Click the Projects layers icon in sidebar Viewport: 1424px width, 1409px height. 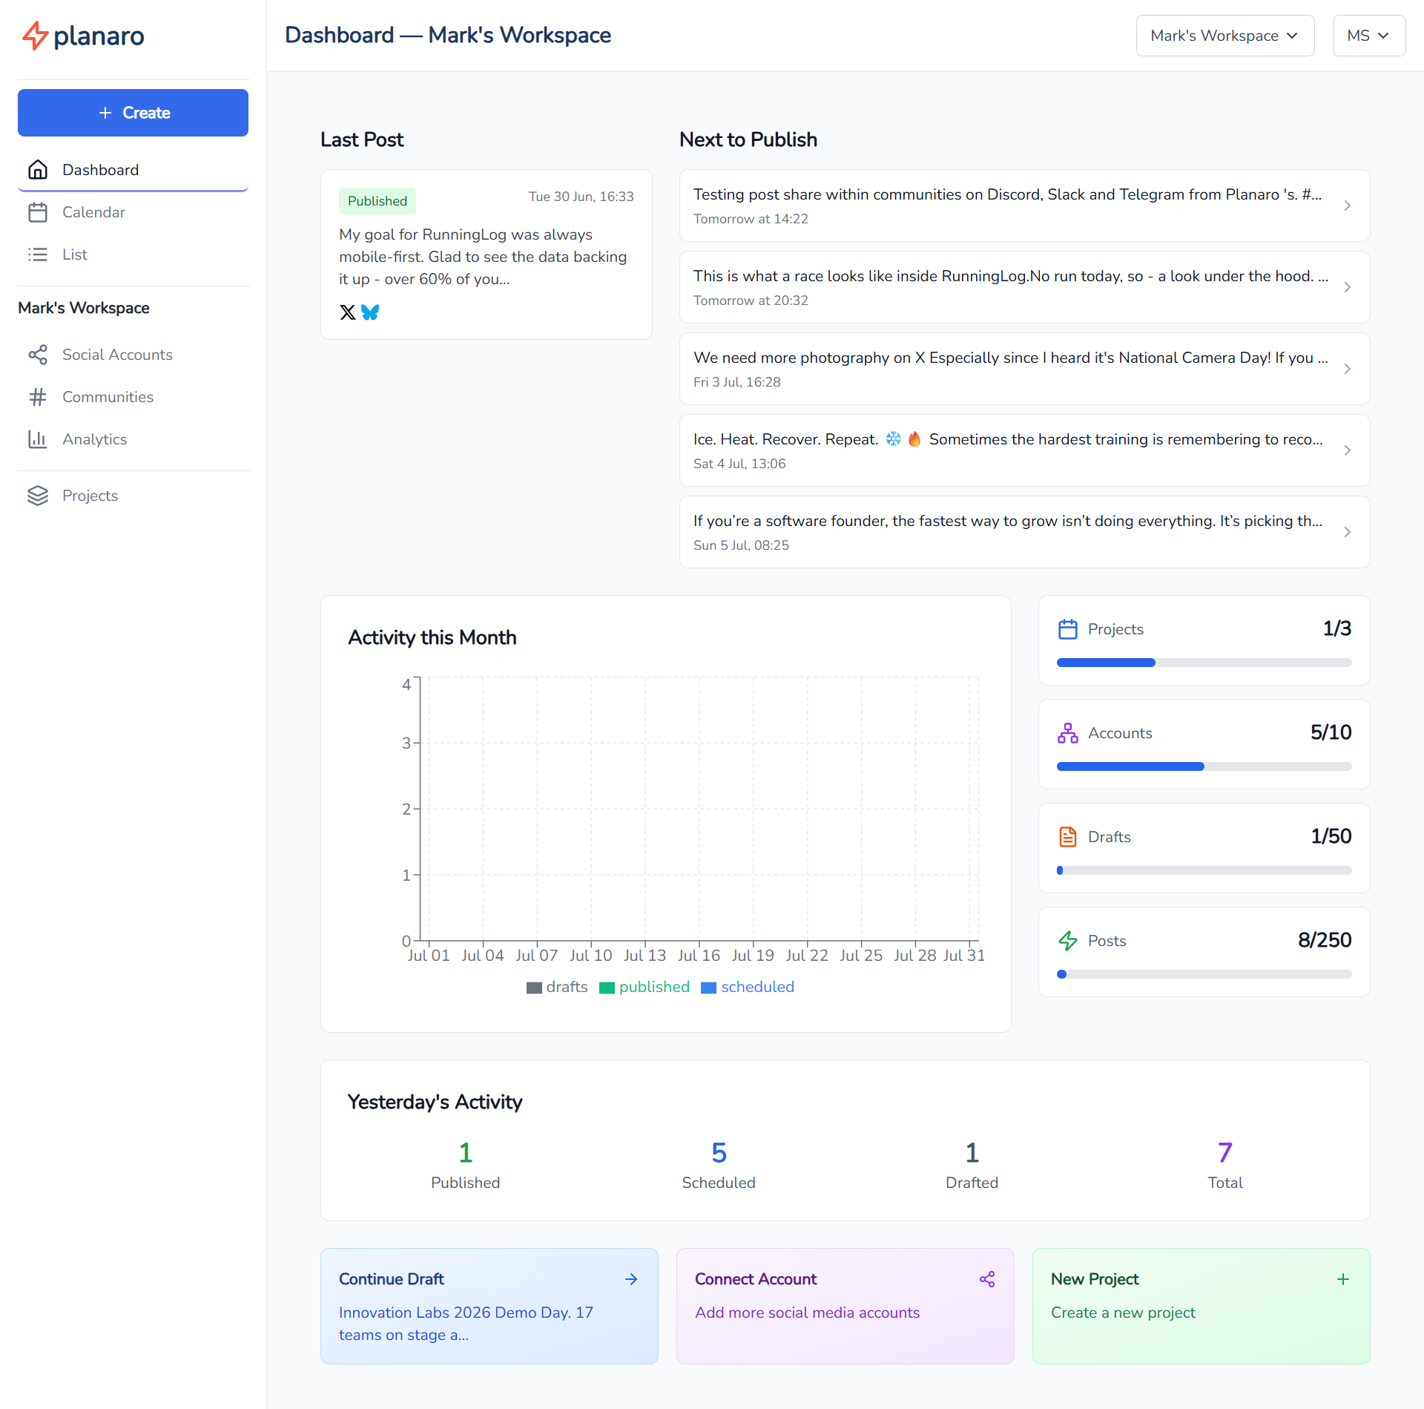point(38,496)
